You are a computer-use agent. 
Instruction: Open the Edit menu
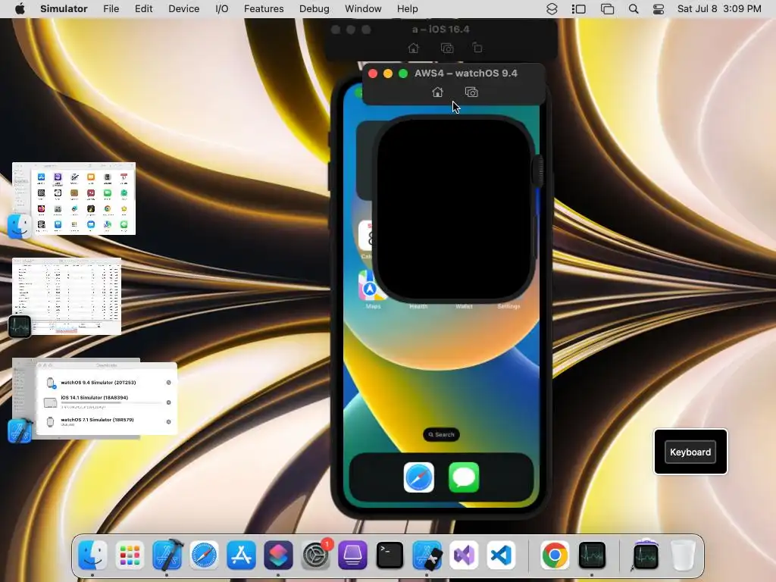(143, 8)
